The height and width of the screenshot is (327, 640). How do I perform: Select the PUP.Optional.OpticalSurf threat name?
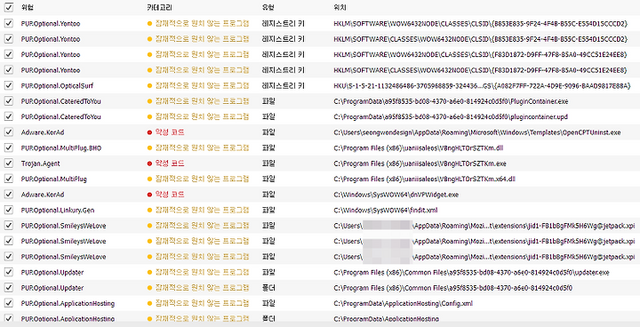(57, 85)
